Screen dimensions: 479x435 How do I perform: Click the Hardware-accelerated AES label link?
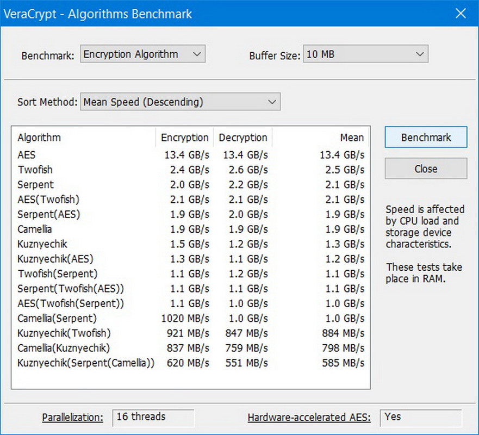[309, 417]
